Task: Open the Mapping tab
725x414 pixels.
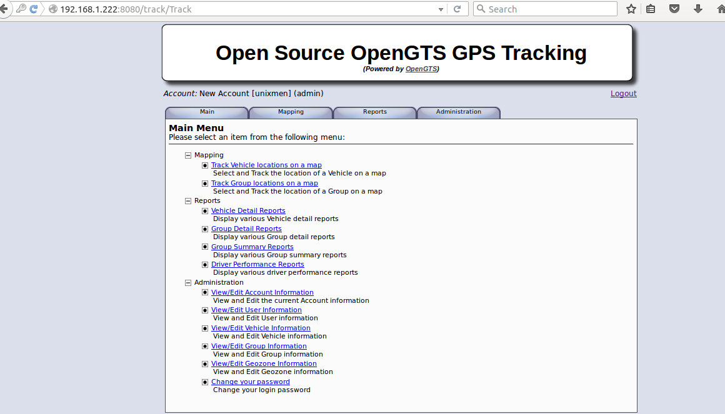Action: click(x=291, y=112)
